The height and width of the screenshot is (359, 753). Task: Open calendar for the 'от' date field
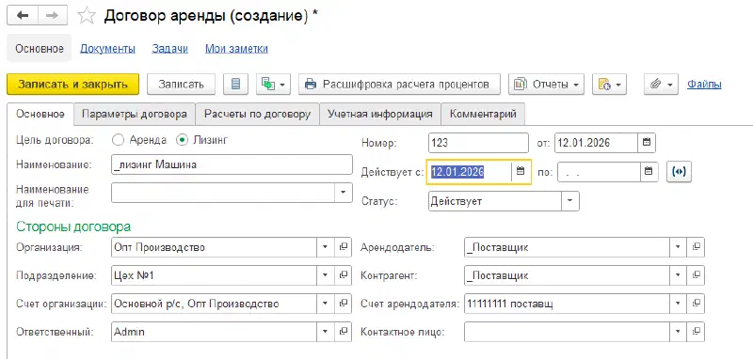click(x=647, y=142)
